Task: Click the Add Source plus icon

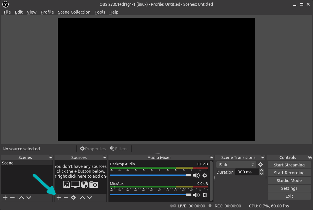Action: point(59,198)
